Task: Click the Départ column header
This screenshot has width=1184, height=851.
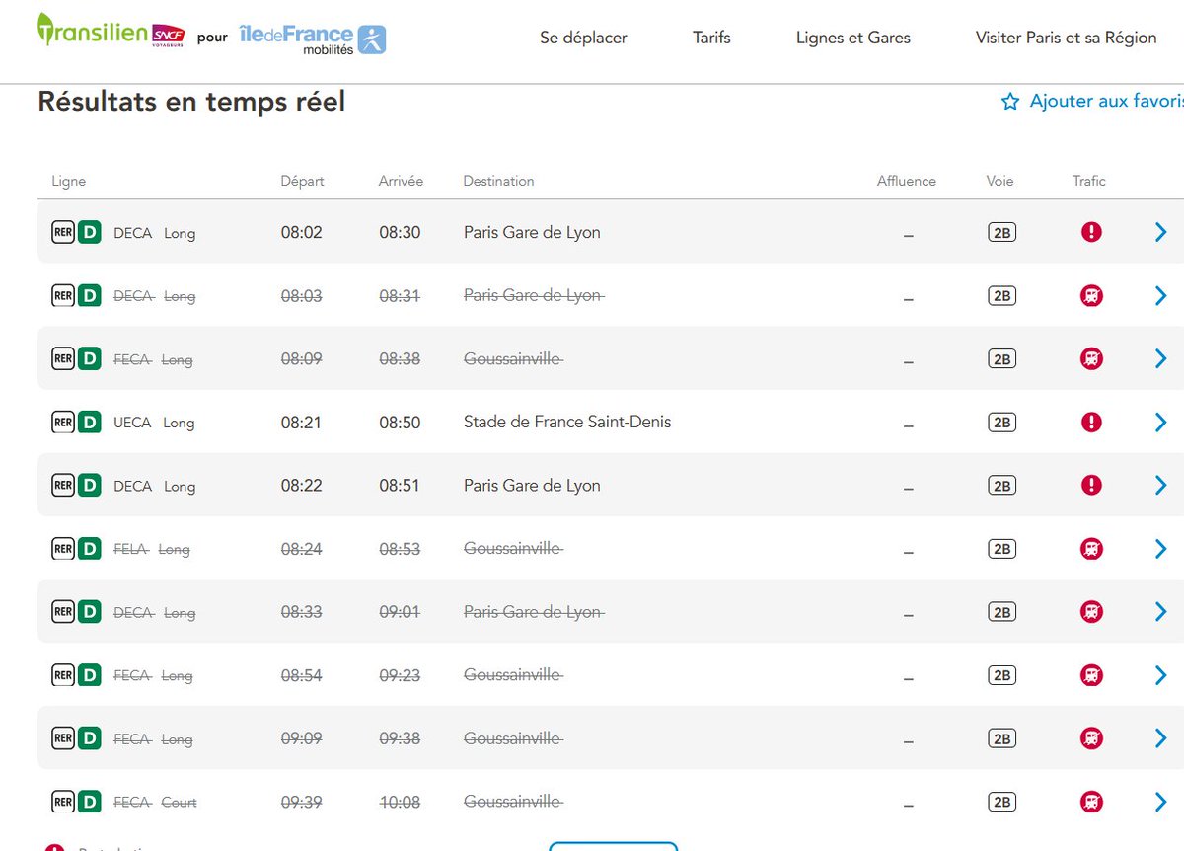Action: (x=302, y=182)
